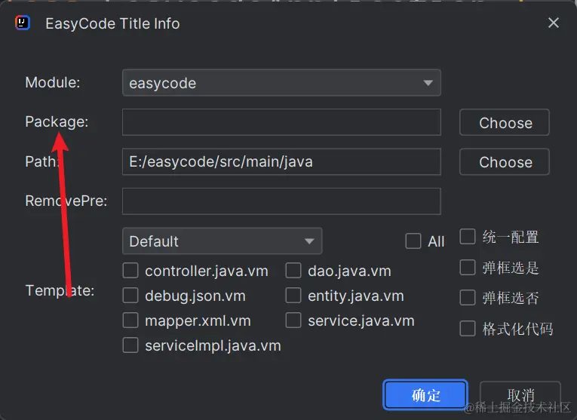Click Choose button next to Path field
This screenshot has height=420, width=577.
pos(505,162)
